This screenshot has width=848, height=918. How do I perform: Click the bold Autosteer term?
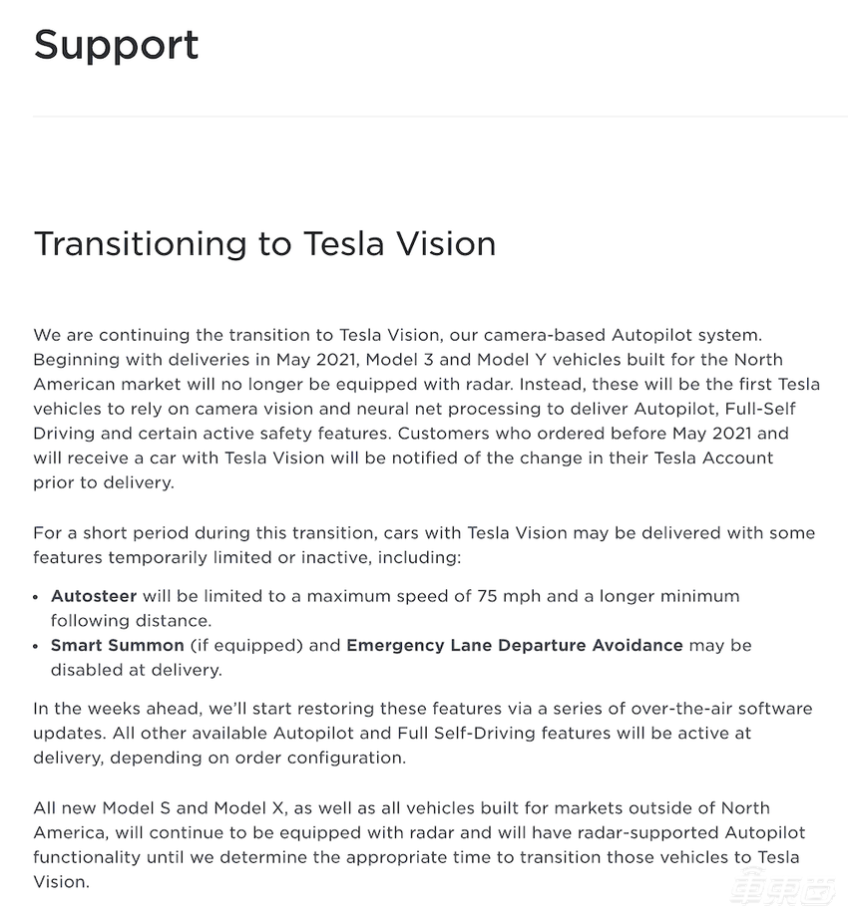(94, 596)
